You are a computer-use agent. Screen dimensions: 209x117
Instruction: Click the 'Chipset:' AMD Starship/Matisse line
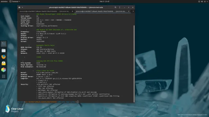(37, 49)
